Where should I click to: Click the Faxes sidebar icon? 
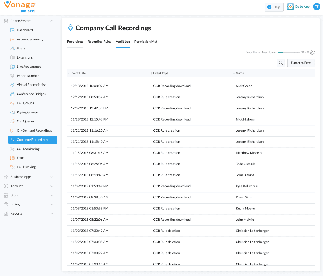[x=12, y=158]
